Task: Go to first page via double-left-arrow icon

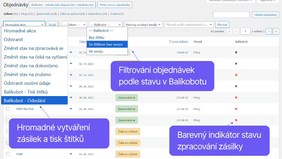Action: point(229,31)
